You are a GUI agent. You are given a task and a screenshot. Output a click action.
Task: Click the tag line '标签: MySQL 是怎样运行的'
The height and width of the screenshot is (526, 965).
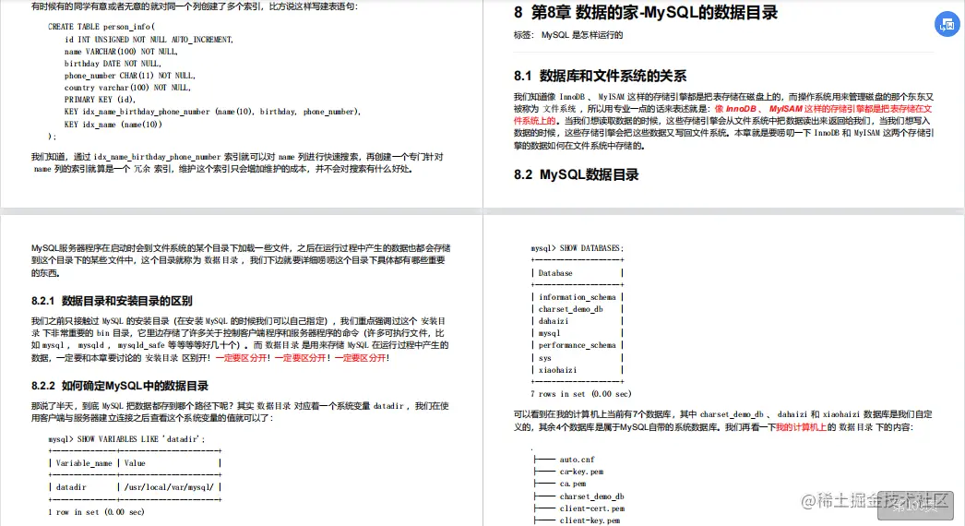pos(568,35)
